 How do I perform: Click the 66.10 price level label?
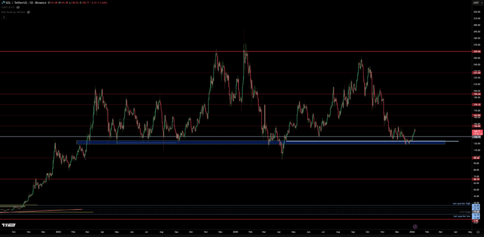(476, 179)
